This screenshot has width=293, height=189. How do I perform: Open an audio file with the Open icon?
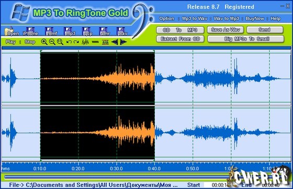[x=12, y=31]
